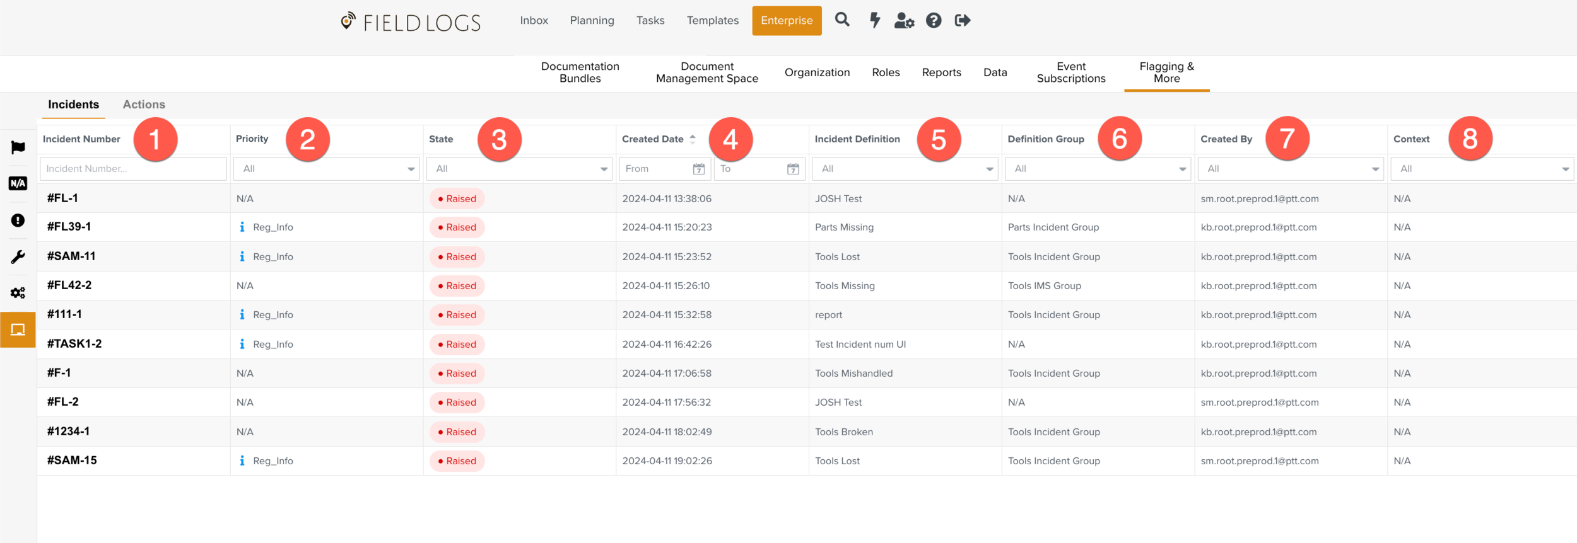1577x543 pixels.
Task: Open the Roles section
Action: pos(886,72)
